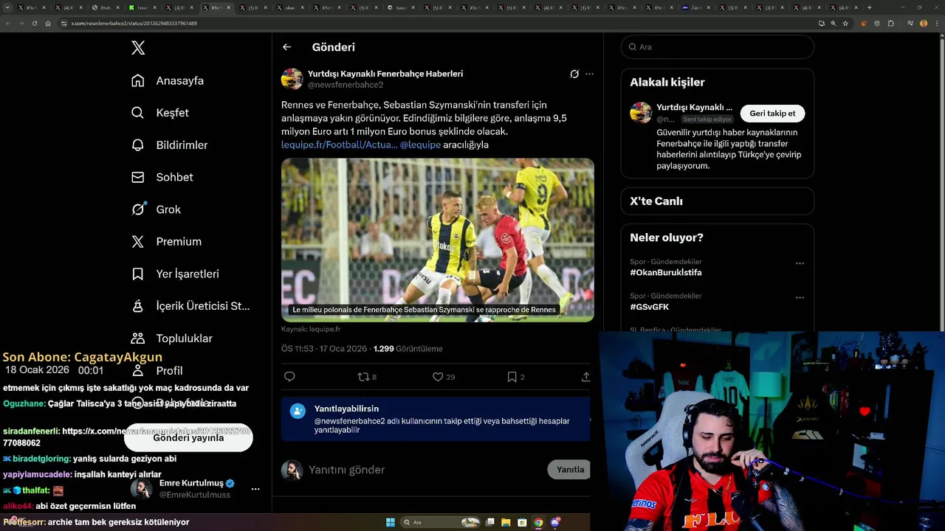Click the Windows taskbar Ara search box
The width and height of the screenshot is (945, 531).
pos(441,522)
